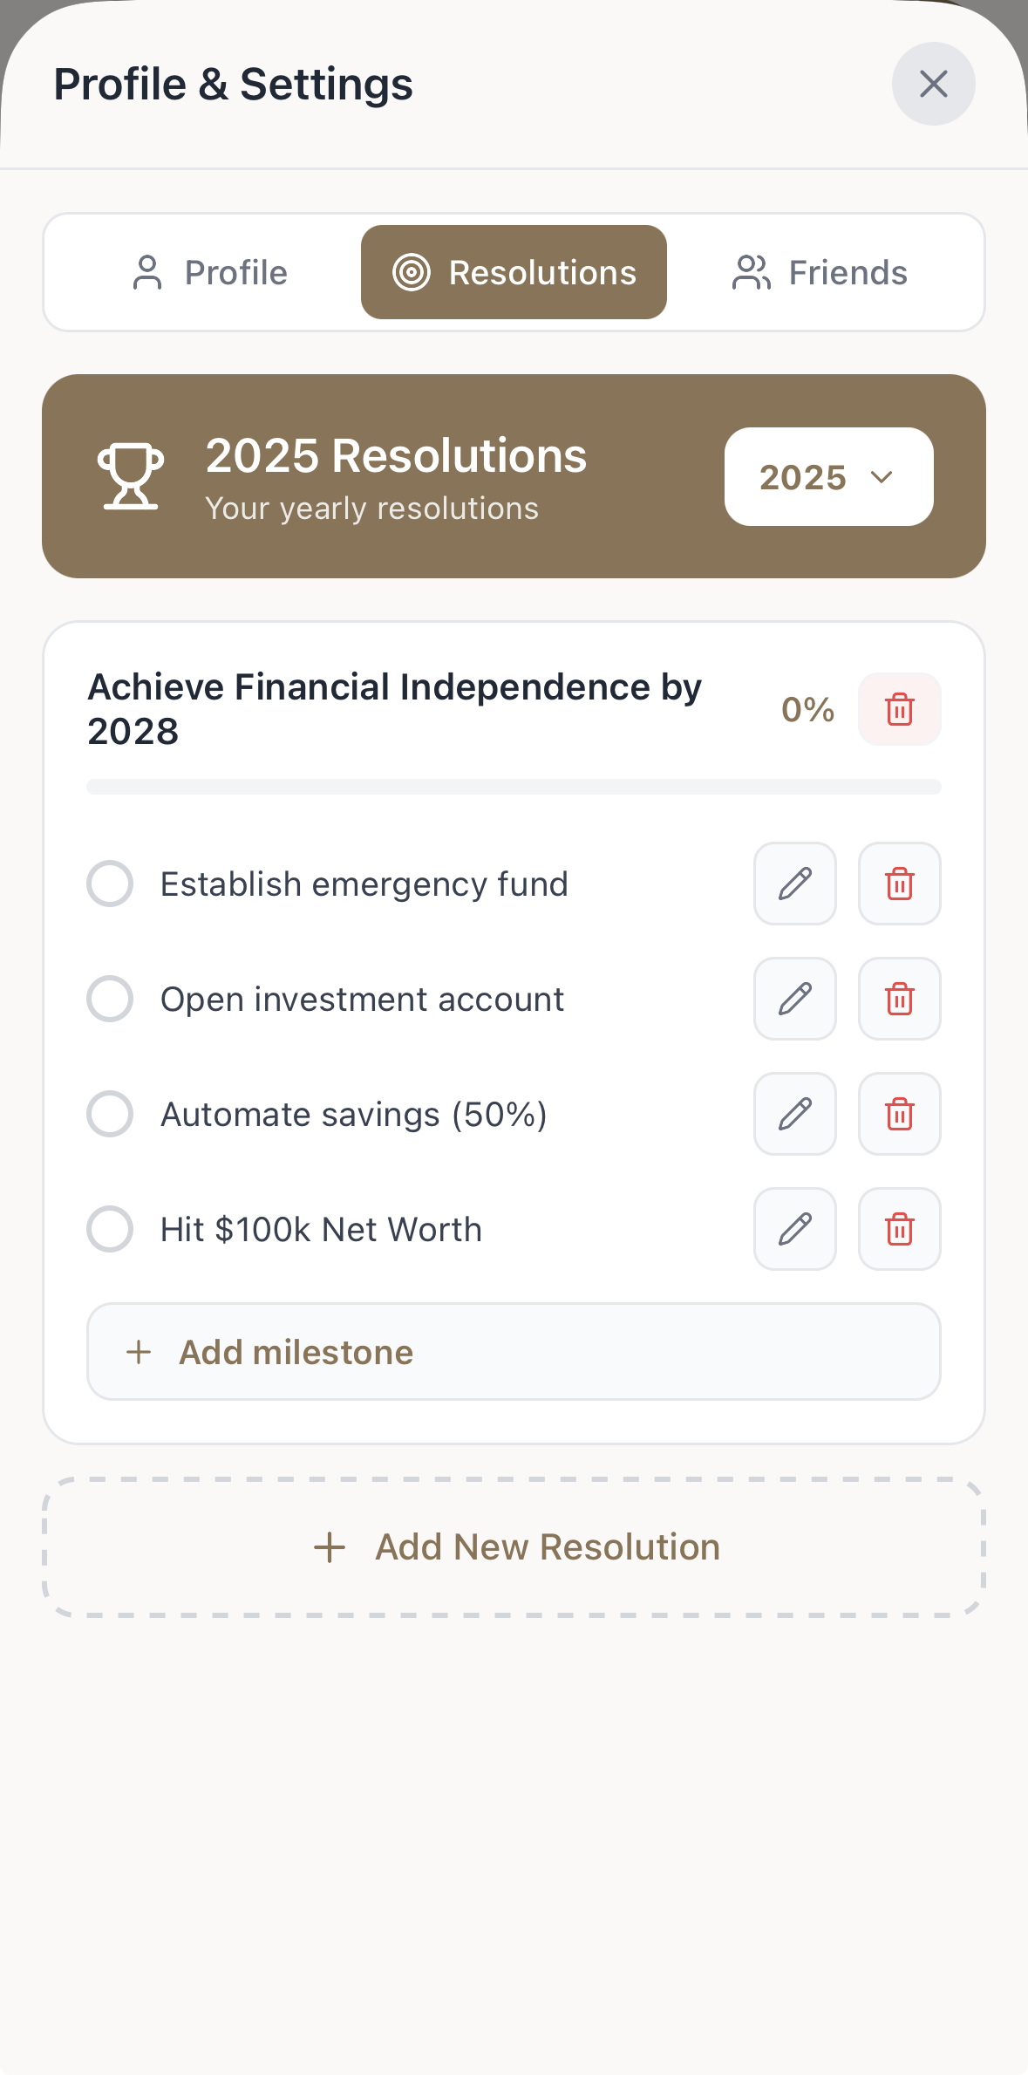Switch to the Profile tab
The image size is (1028, 2075).
[209, 272]
